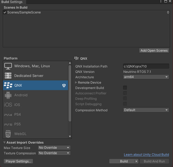Click the Scenes In Build heading
This screenshot has width=173, height=167.
click(x=16, y=8)
